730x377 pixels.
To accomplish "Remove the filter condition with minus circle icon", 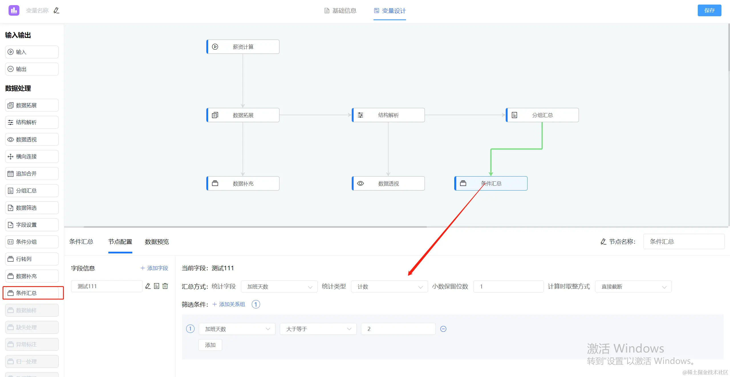I will [x=443, y=329].
